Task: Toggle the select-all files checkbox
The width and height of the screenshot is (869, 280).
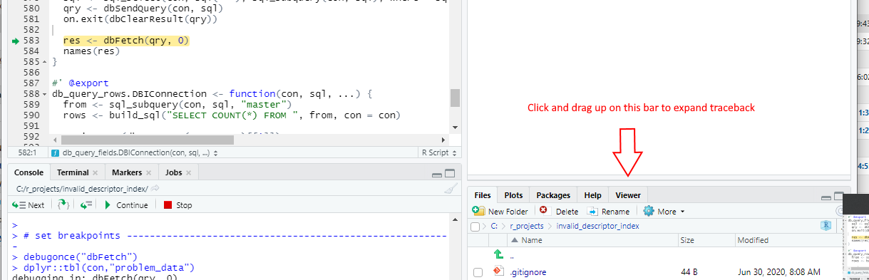Action: point(475,227)
